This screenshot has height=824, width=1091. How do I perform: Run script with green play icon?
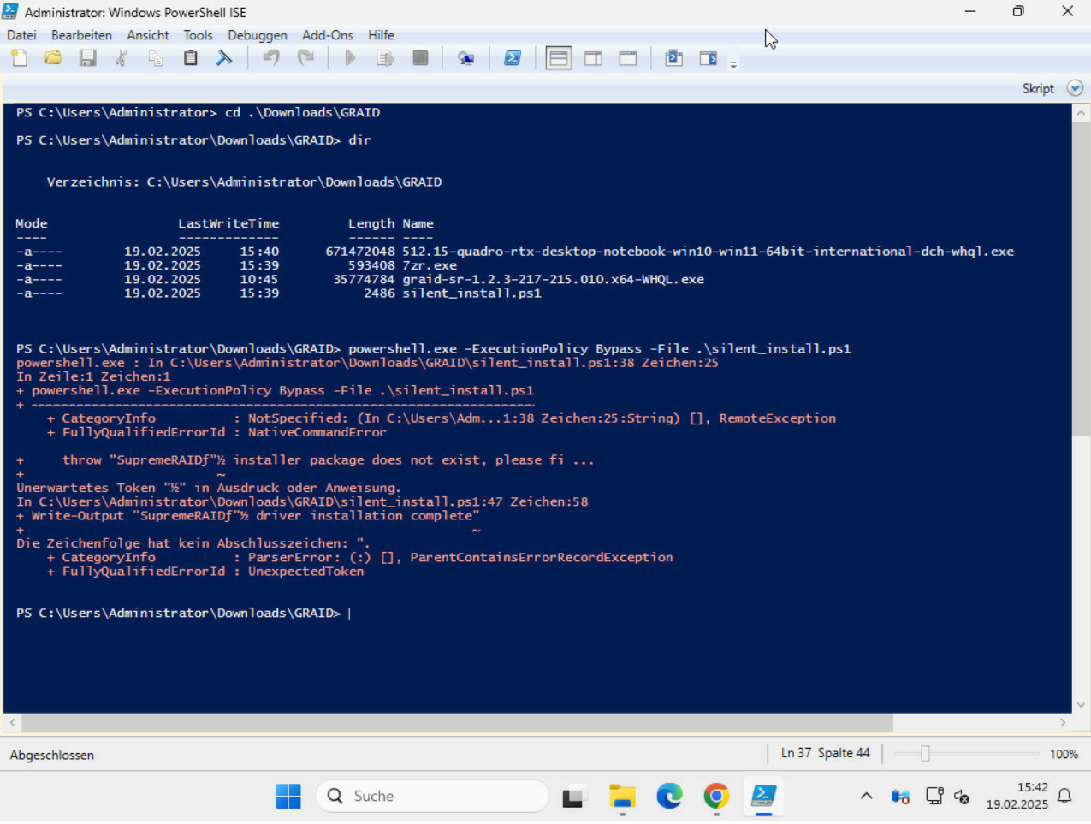tap(350, 58)
